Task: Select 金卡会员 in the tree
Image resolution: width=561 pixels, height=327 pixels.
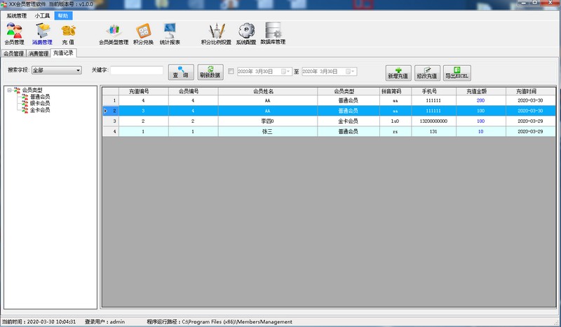Action: point(39,110)
